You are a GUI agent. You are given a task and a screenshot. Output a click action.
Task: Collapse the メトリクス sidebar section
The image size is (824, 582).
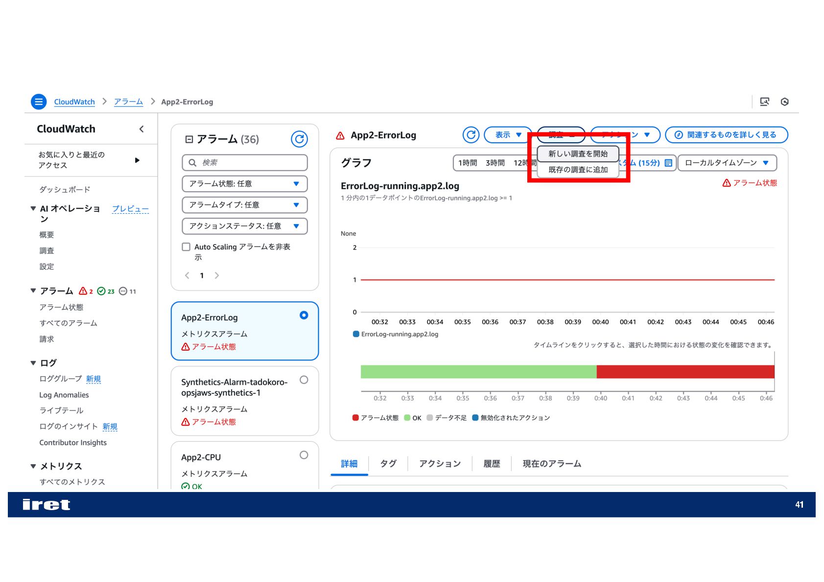pos(33,467)
